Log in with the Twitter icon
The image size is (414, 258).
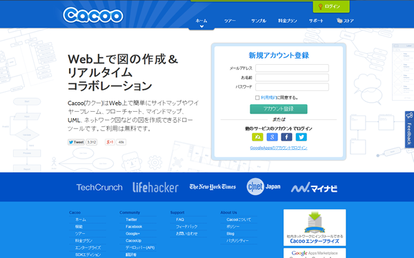coord(301,137)
